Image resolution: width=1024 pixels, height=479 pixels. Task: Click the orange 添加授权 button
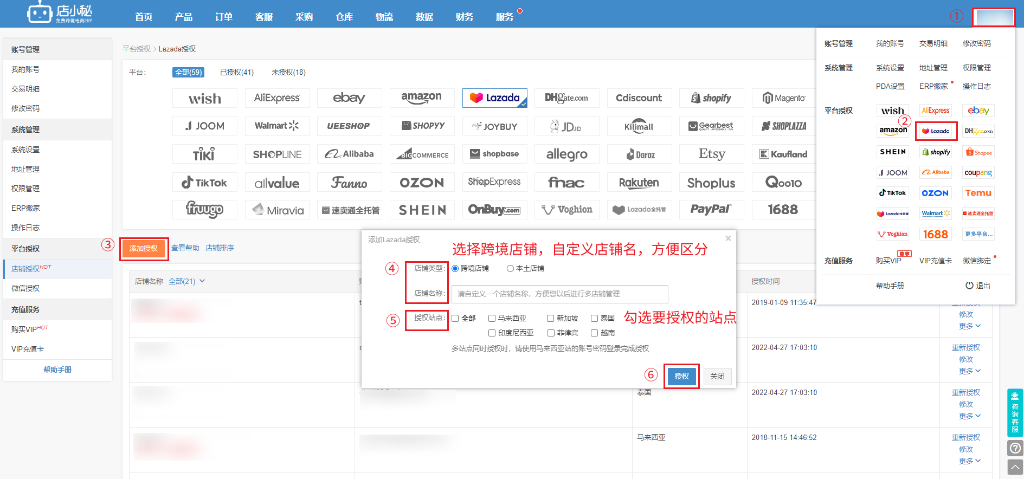144,248
